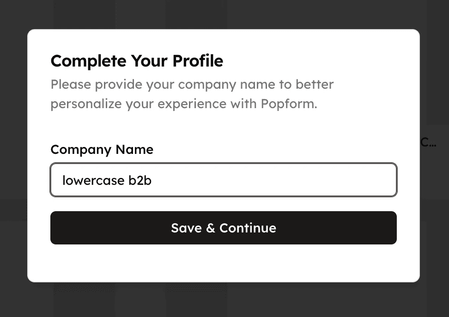Click the Company Name input field
Image resolution: width=449 pixels, height=317 pixels.
click(223, 180)
